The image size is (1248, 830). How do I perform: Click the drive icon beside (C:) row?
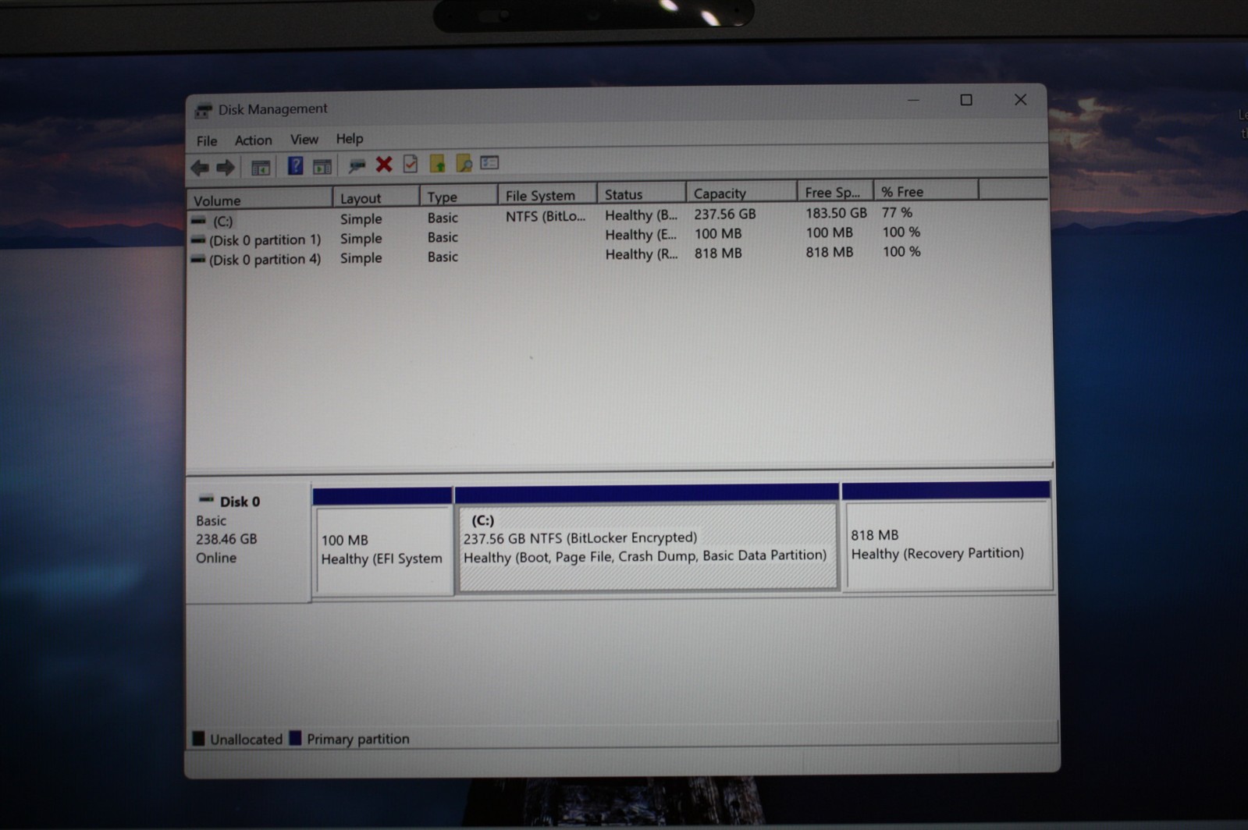199,221
